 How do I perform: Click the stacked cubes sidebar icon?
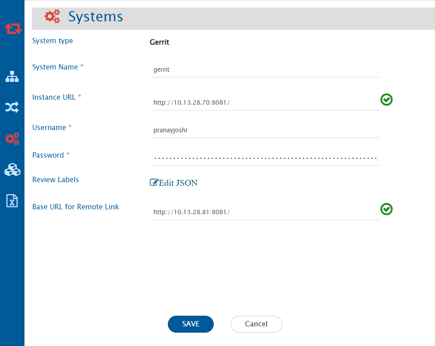click(x=12, y=170)
